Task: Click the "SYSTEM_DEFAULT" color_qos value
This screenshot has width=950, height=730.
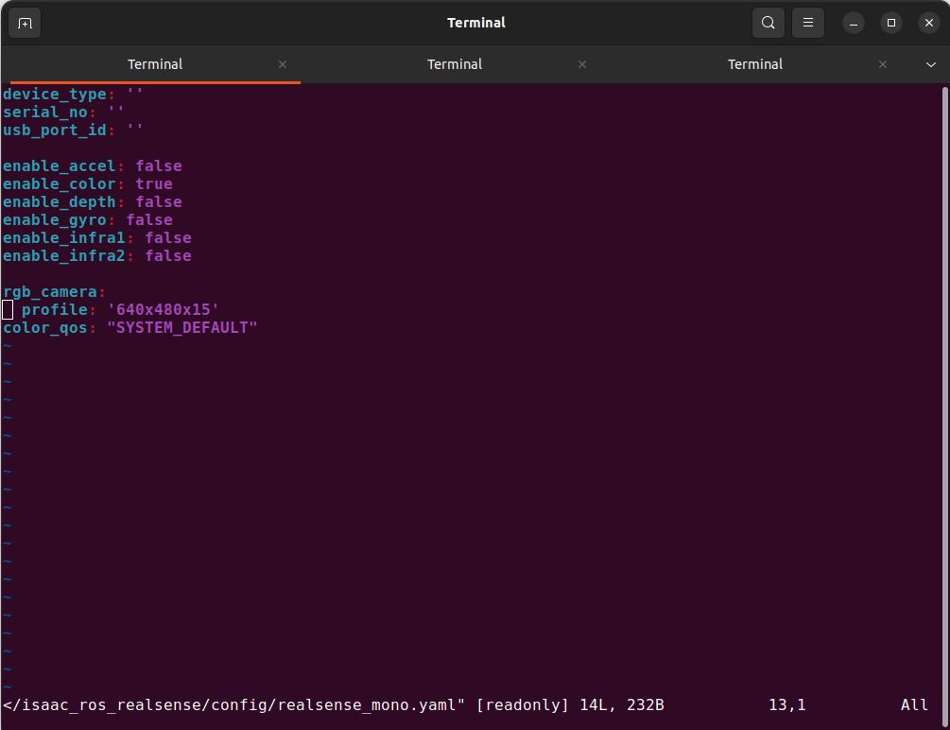Action: (182, 328)
